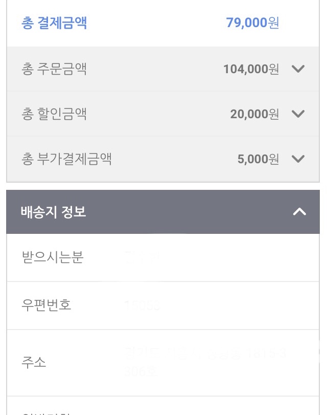Select the 79,000원 total payment amount
The width and height of the screenshot is (327, 415).
click(252, 23)
